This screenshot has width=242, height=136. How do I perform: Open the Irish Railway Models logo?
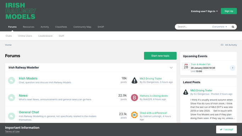(x=21, y=11)
